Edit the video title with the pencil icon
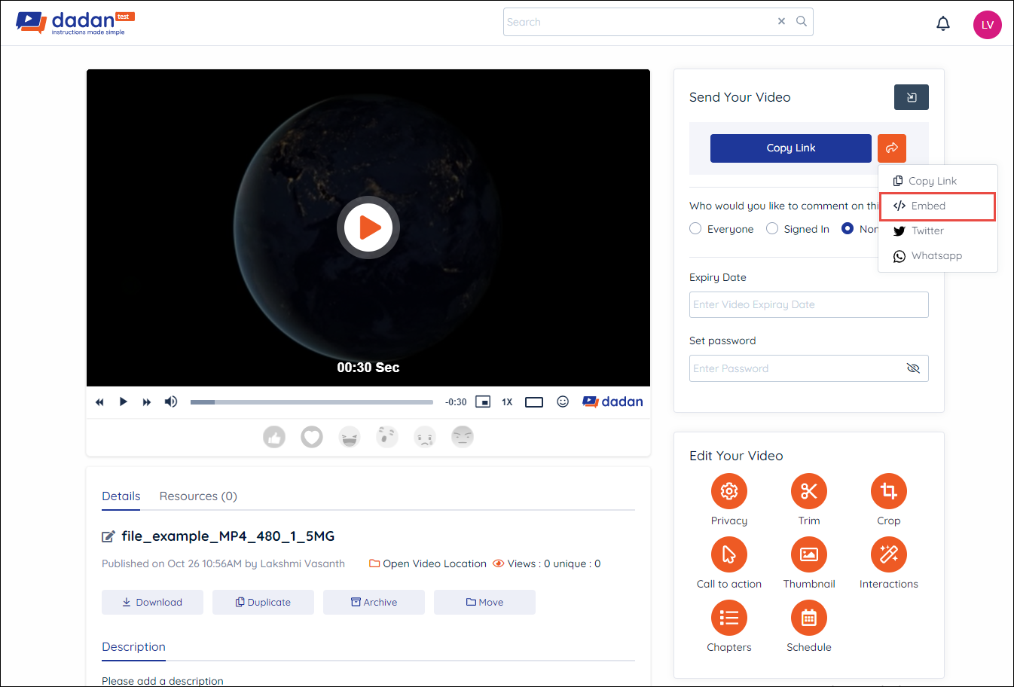The width and height of the screenshot is (1014, 687). pyautogui.click(x=108, y=536)
